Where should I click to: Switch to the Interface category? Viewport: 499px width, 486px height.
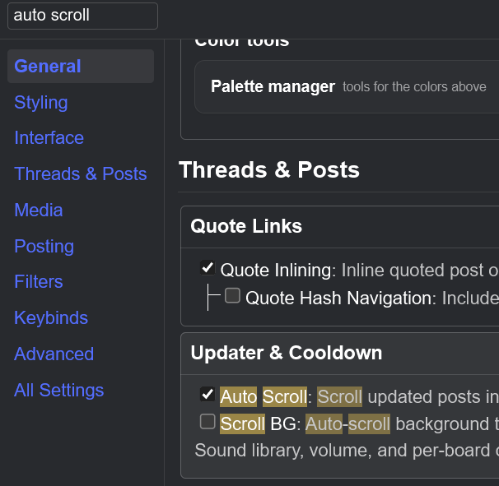49,138
